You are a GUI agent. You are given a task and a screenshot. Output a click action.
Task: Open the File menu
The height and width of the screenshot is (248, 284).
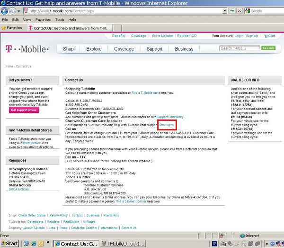[5, 19]
